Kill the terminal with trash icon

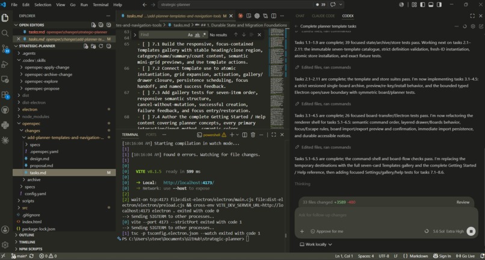pos(253,135)
